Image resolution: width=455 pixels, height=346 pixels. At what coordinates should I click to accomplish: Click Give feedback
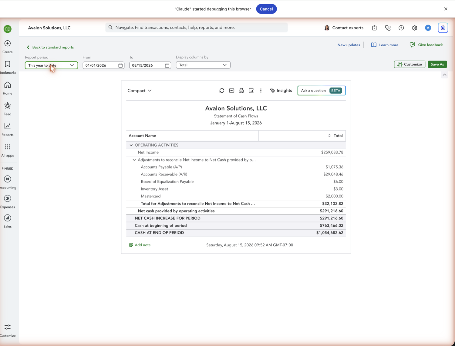pos(426,45)
